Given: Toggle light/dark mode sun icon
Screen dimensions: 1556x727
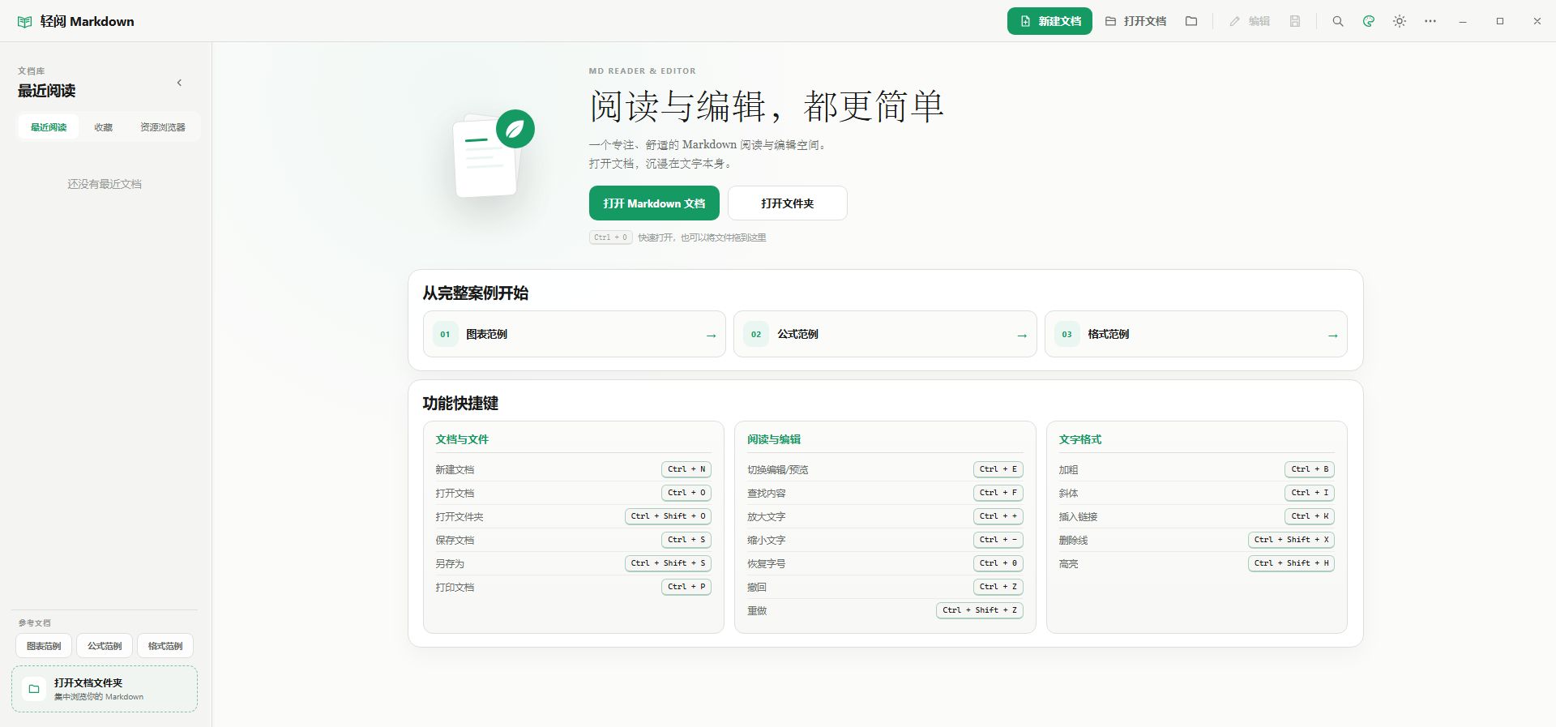Looking at the screenshot, I should [x=1400, y=21].
